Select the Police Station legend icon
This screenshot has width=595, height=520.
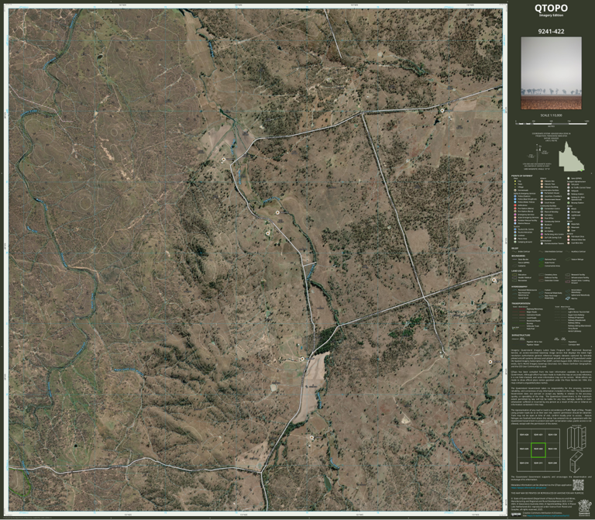click(x=515, y=196)
